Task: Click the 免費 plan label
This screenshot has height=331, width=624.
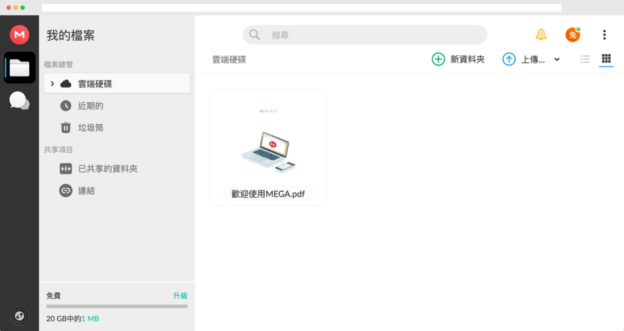Action: pos(54,296)
